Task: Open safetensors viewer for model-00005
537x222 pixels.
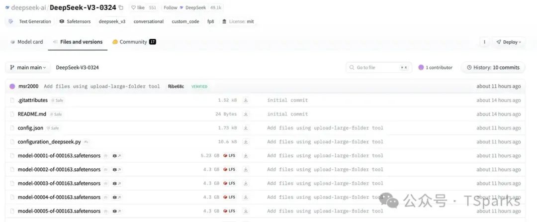Action: [117, 211]
